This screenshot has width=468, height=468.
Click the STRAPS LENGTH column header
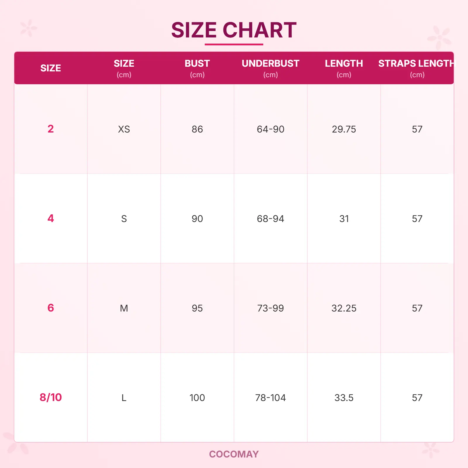[x=417, y=63]
